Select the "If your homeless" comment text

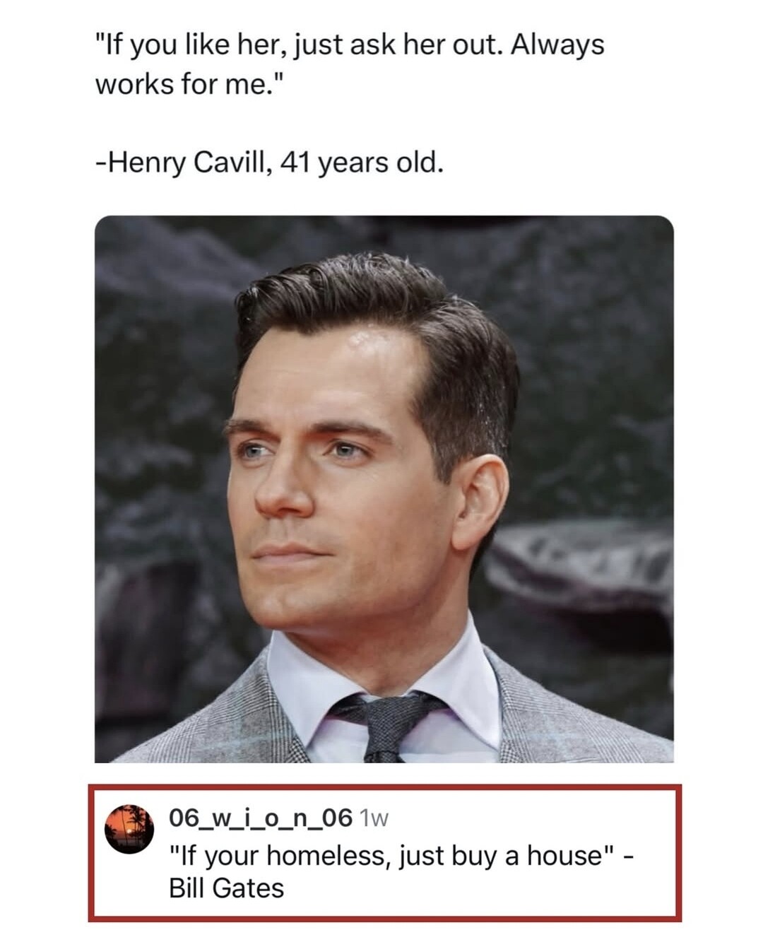[276, 855]
